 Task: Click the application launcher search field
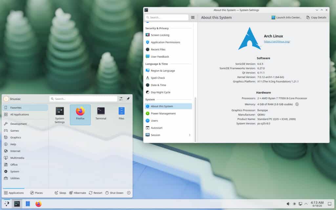(83, 99)
